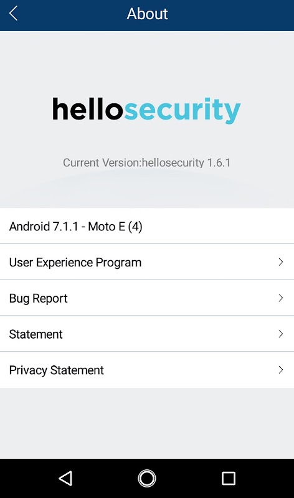Tap the back arrow in the About header
The width and height of the screenshot is (294, 498).
pos(13,14)
